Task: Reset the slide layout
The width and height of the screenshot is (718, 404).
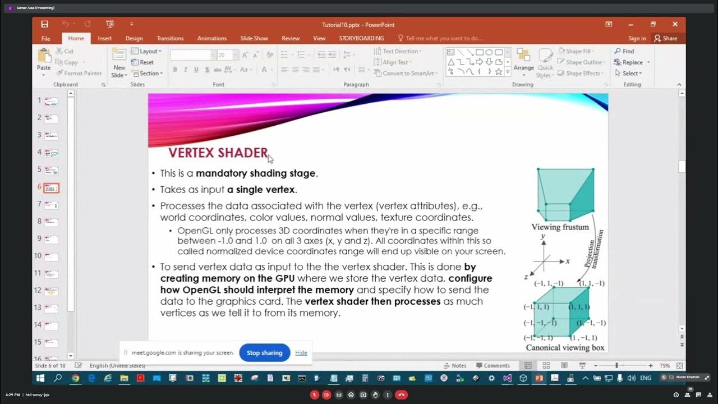Action: click(142, 62)
